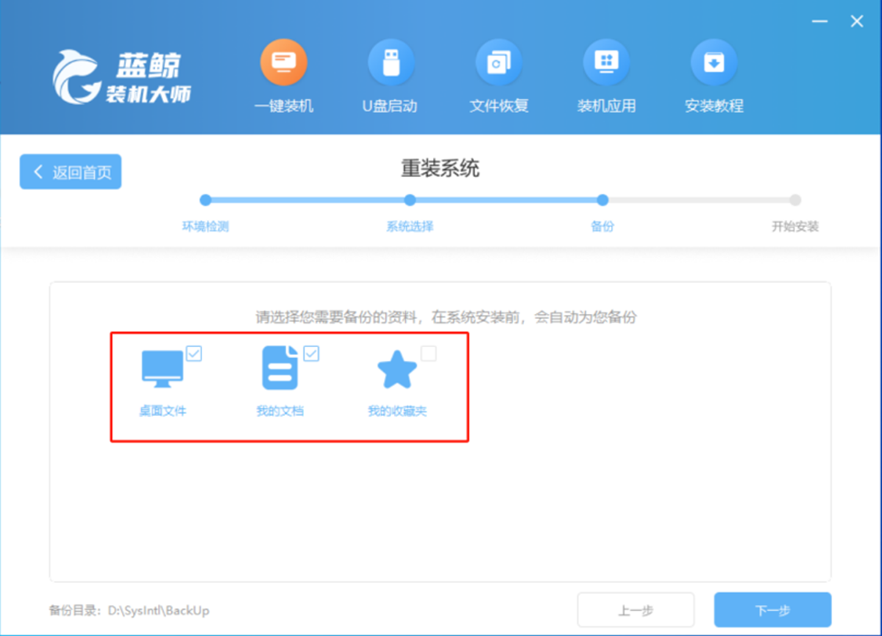Click the document icon above 我的文档
The width and height of the screenshot is (882, 636).
[x=279, y=369]
